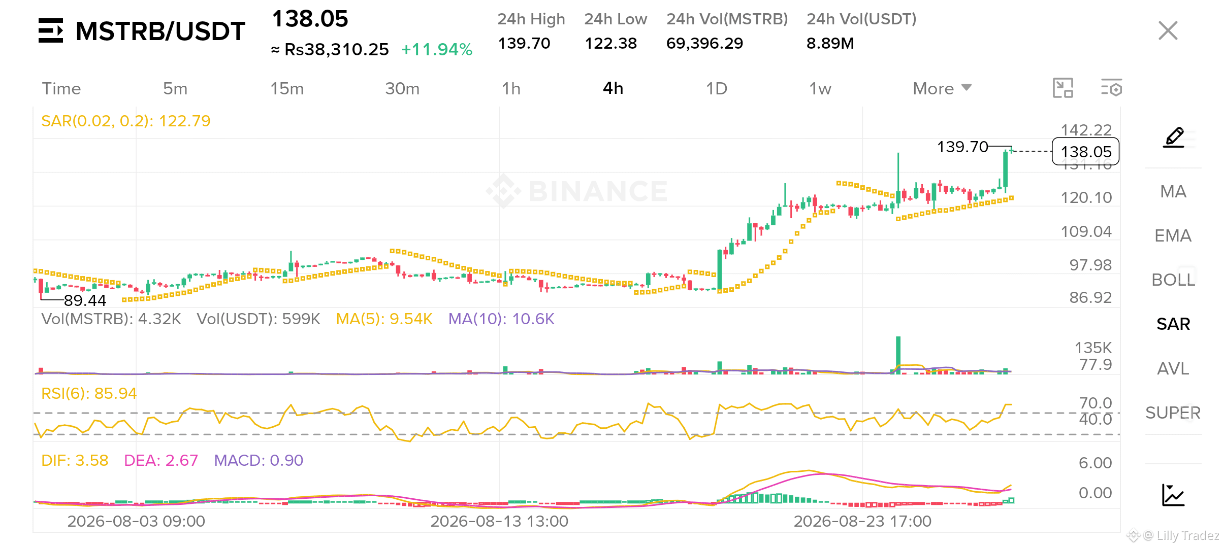Select the drawing pencil tool
1223x548 pixels.
pyautogui.click(x=1174, y=137)
